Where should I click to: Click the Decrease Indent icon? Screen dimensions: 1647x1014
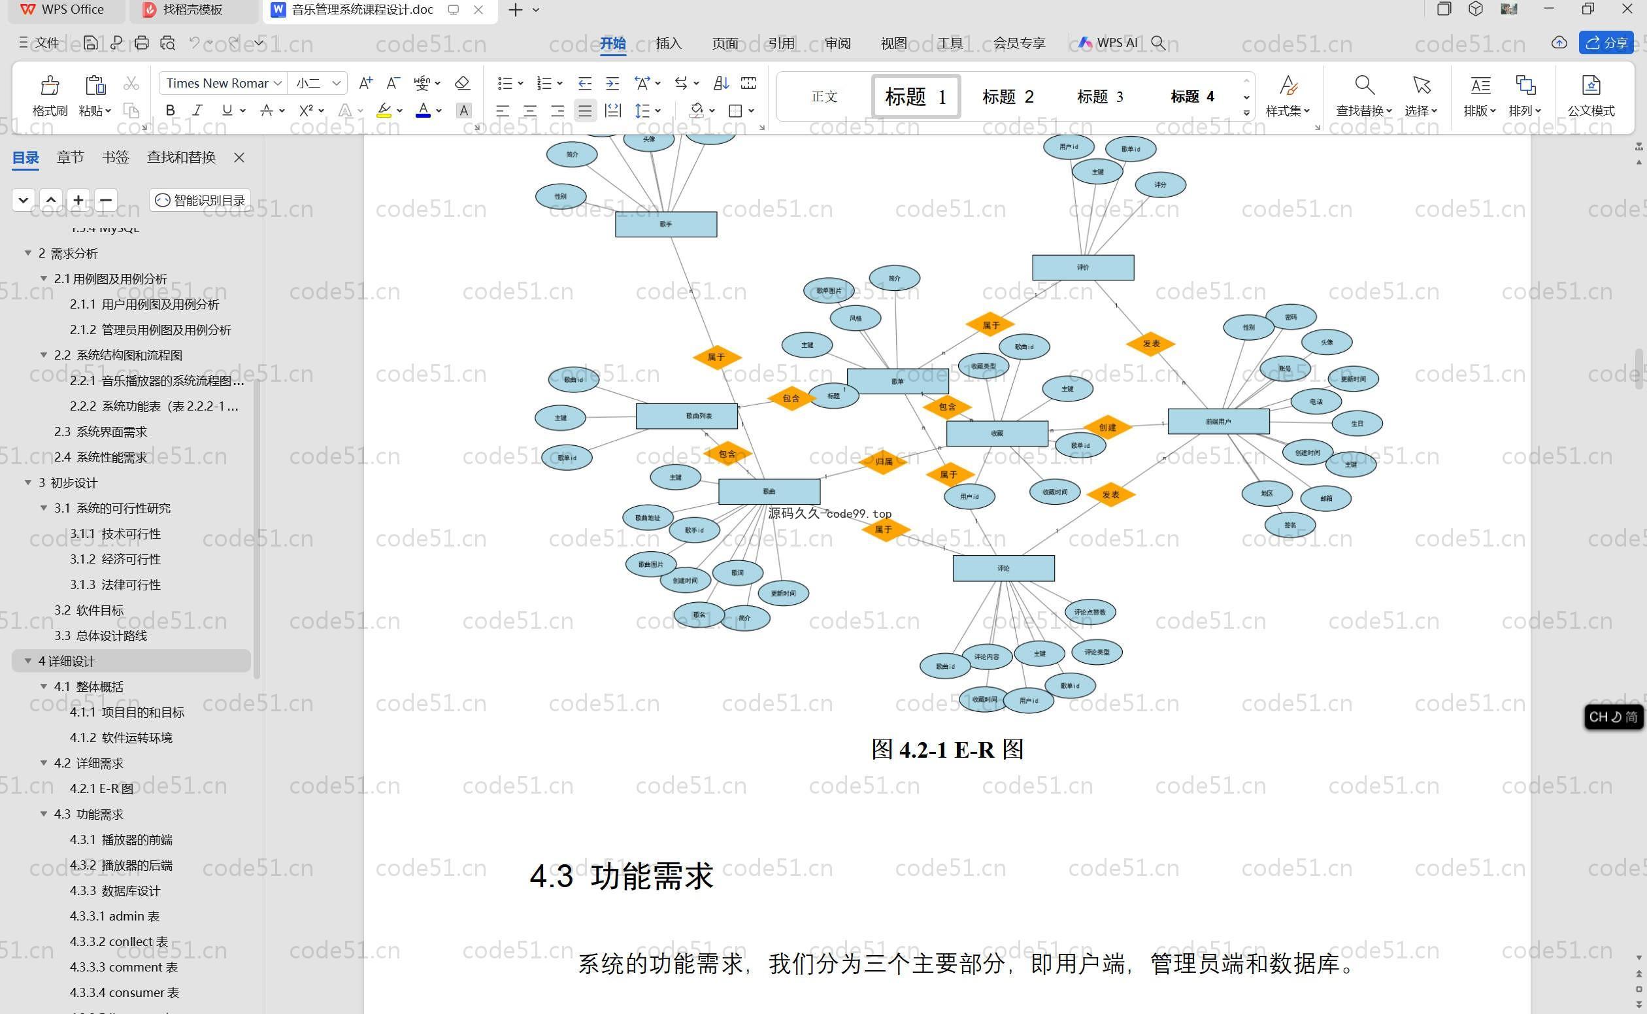click(x=584, y=83)
